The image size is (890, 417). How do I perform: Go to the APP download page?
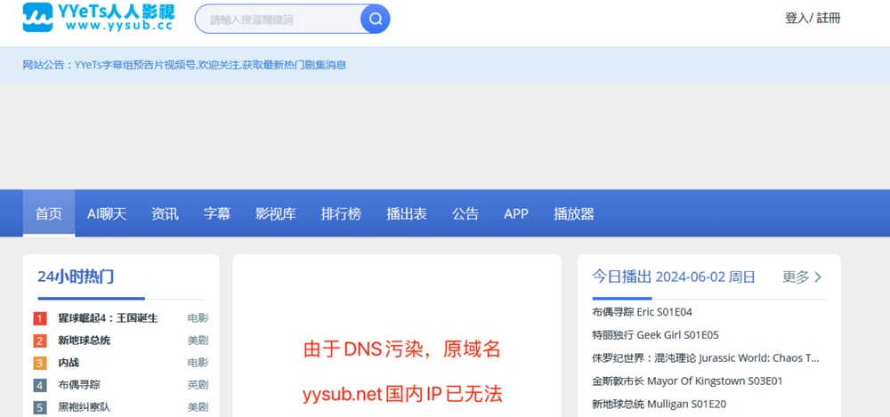pos(516,213)
